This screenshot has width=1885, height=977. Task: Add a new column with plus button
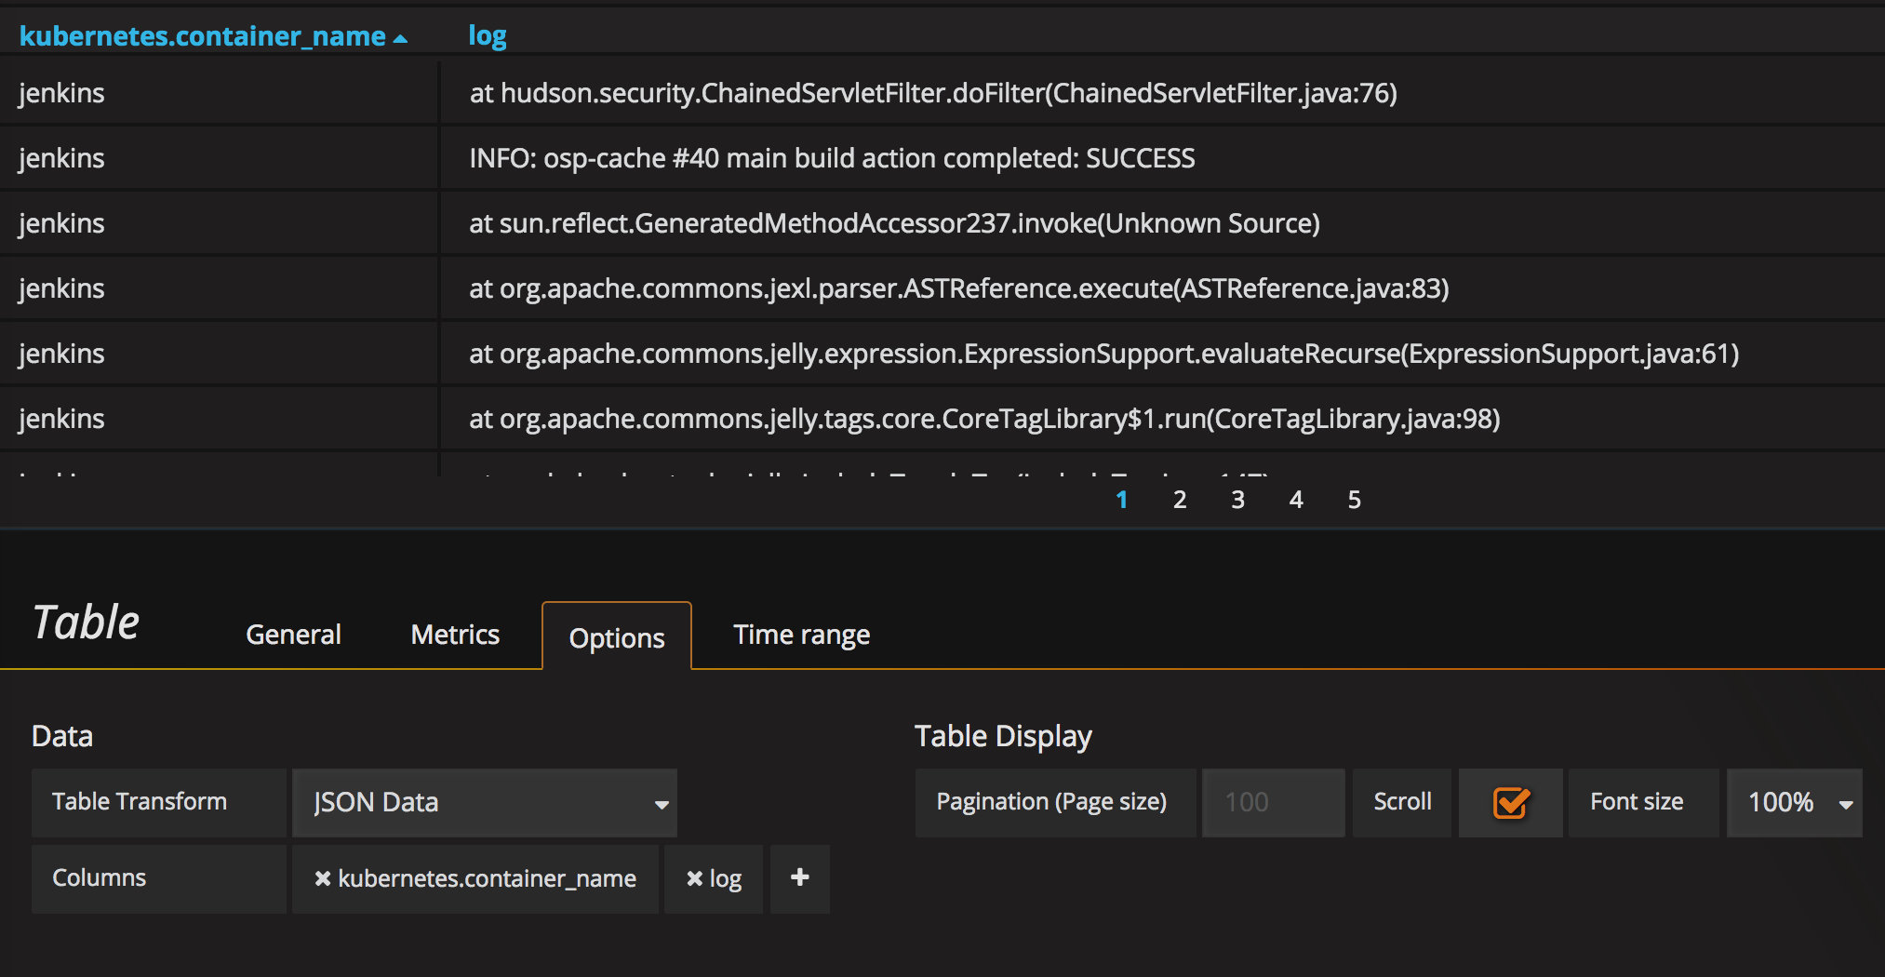(x=799, y=877)
